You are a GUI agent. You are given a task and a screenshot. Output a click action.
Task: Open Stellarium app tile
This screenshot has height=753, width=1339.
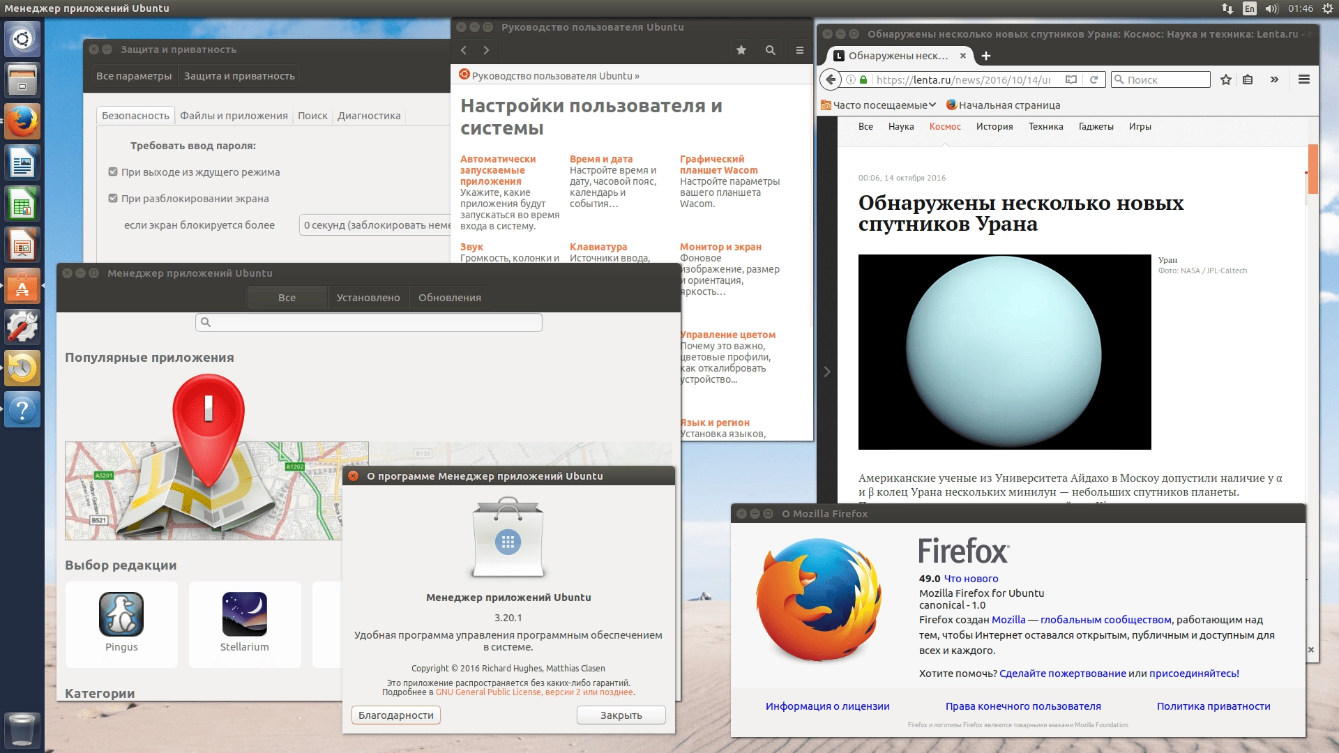(x=245, y=625)
